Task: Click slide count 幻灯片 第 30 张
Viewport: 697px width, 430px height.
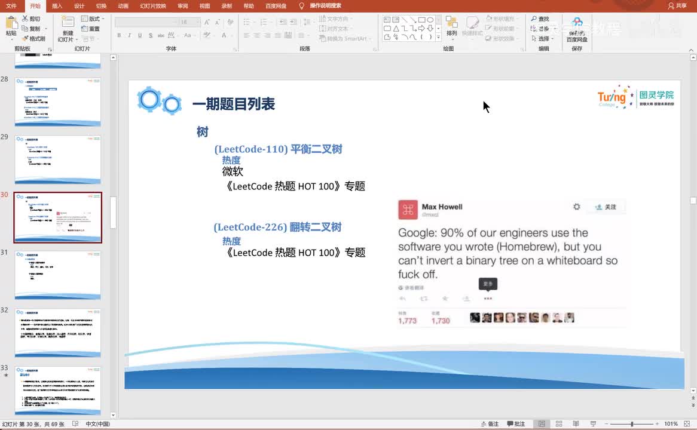Action: click(33, 424)
